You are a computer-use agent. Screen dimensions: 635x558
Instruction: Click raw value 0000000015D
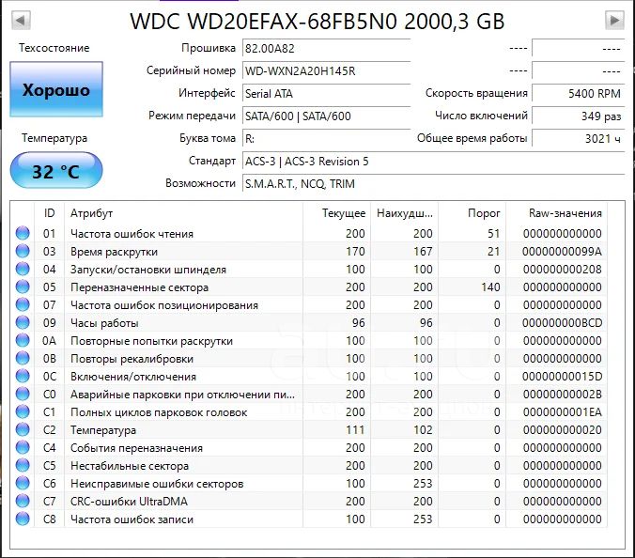point(562,376)
